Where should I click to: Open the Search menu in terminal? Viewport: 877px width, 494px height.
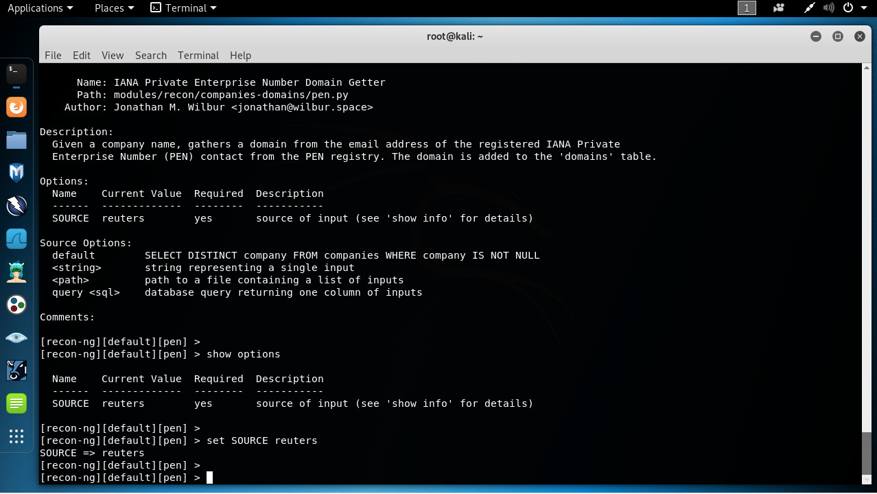(x=150, y=56)
